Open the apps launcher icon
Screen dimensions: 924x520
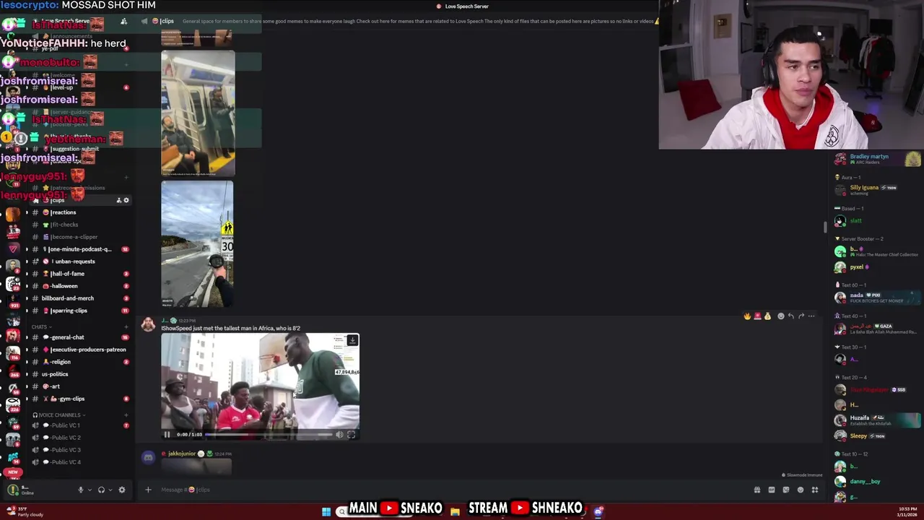[814, 490]
